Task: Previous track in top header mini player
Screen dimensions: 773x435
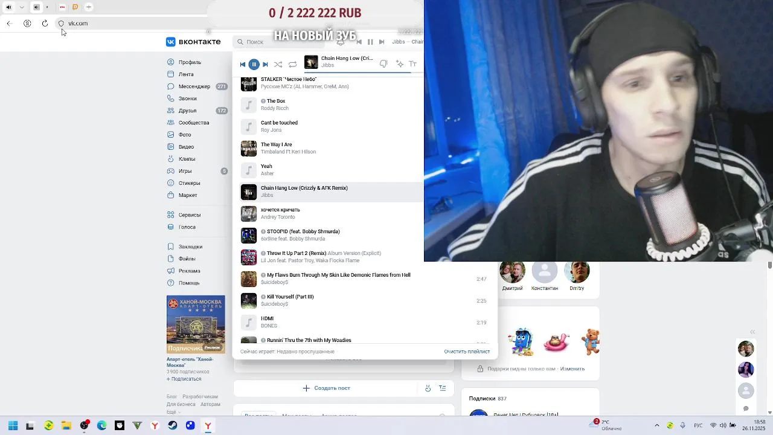Action: (x=359, y=42)
